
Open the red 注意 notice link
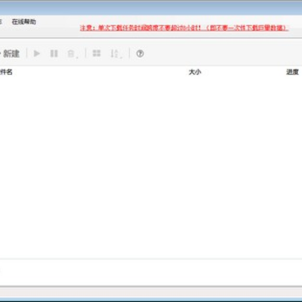click(184, 28)
